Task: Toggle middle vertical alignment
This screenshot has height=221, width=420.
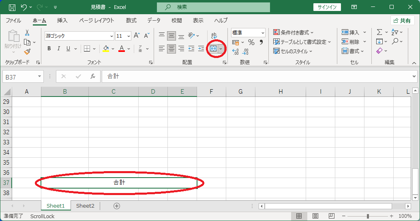Action: pyautogui.click(x=171, y=35)
